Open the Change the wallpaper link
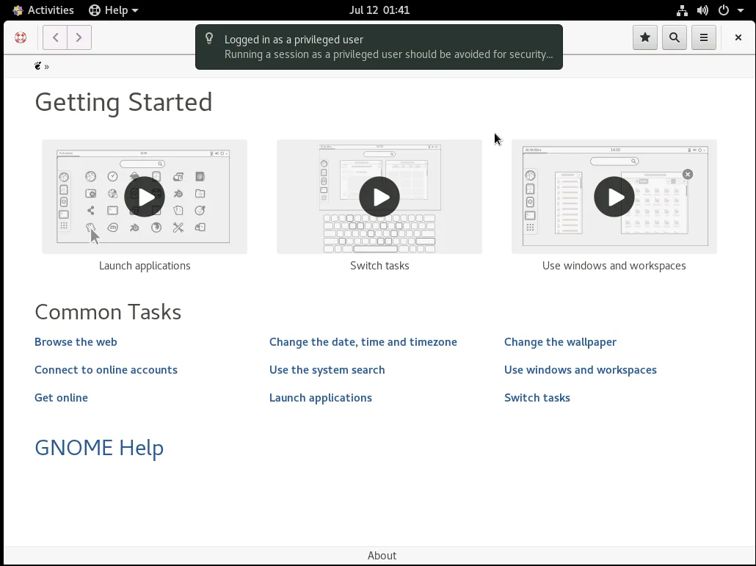 (x=560, y=342)
